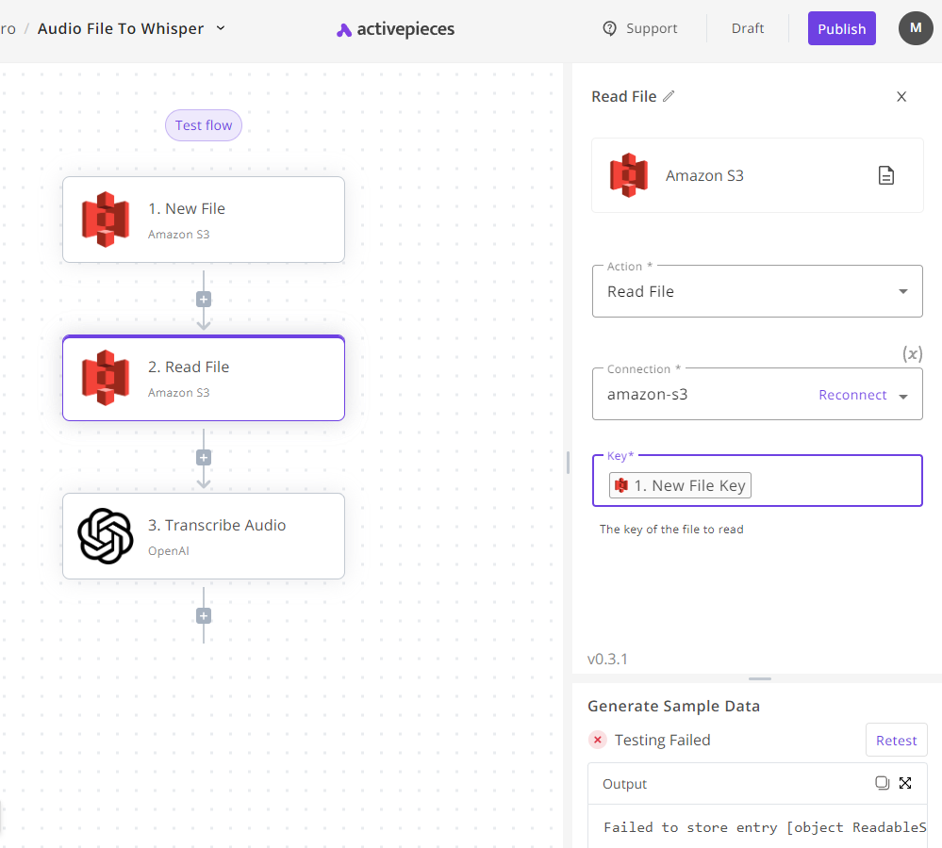942x848 pixels.
Task: Click 'The key of the file to read' hint
Action: 671,530
